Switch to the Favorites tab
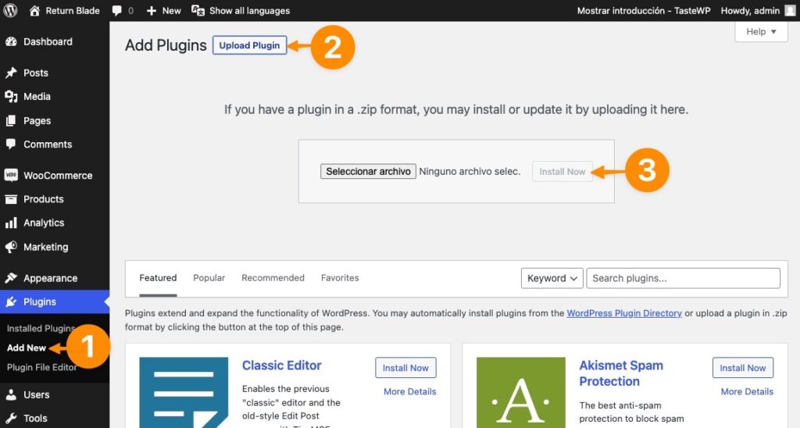Image resolution: width=800 pixels, height=428 pixels. (x=340, y=278)
